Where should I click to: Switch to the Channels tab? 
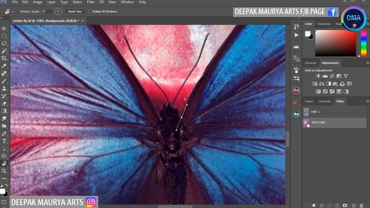click(x=325, y=102)
